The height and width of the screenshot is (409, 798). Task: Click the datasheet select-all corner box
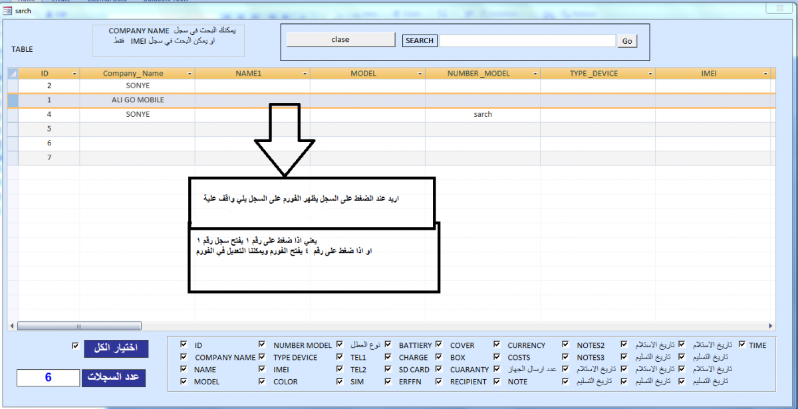tap(13, 73)
